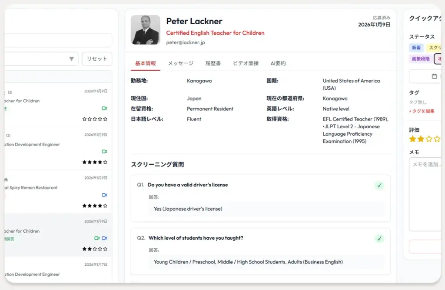The image size is (445, 290).
Task: Open the filter dropdown beside リセット
Action: (x=41, y=59)
